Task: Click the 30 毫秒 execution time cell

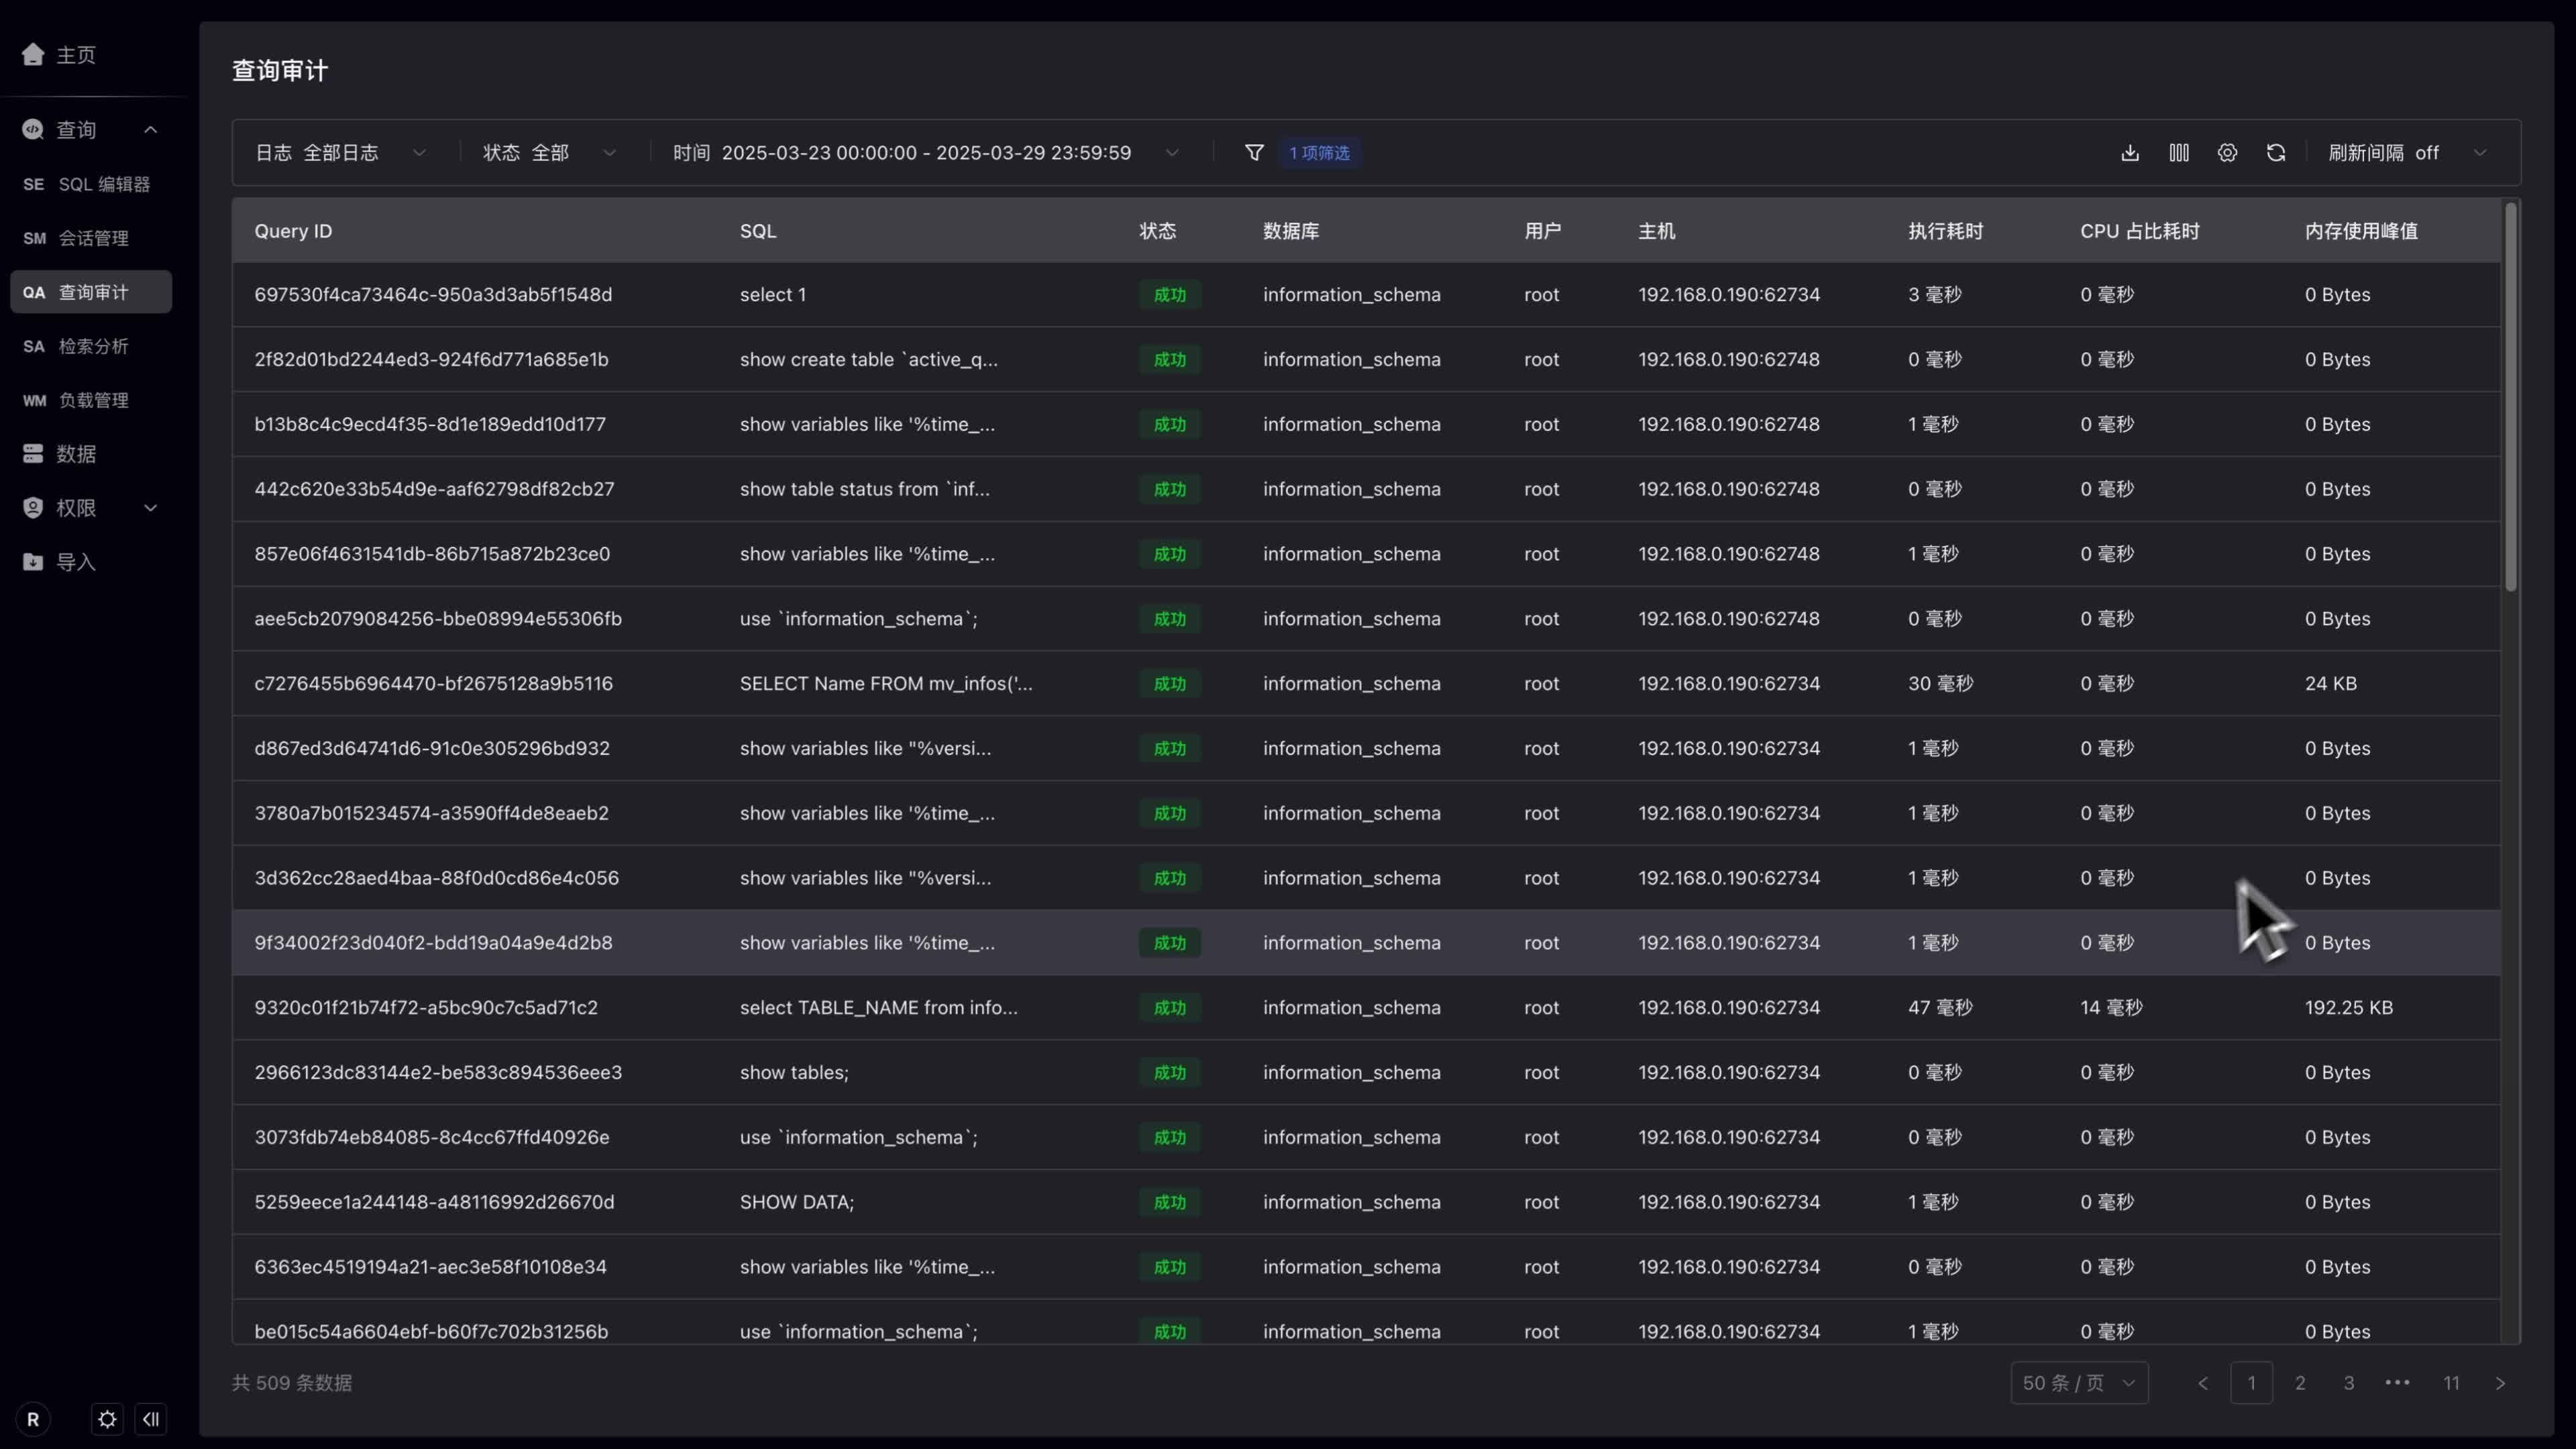Action: click(x=1940, y=684)
